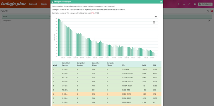Close the View plan dialog
The image size is (214, 106).
161,2
